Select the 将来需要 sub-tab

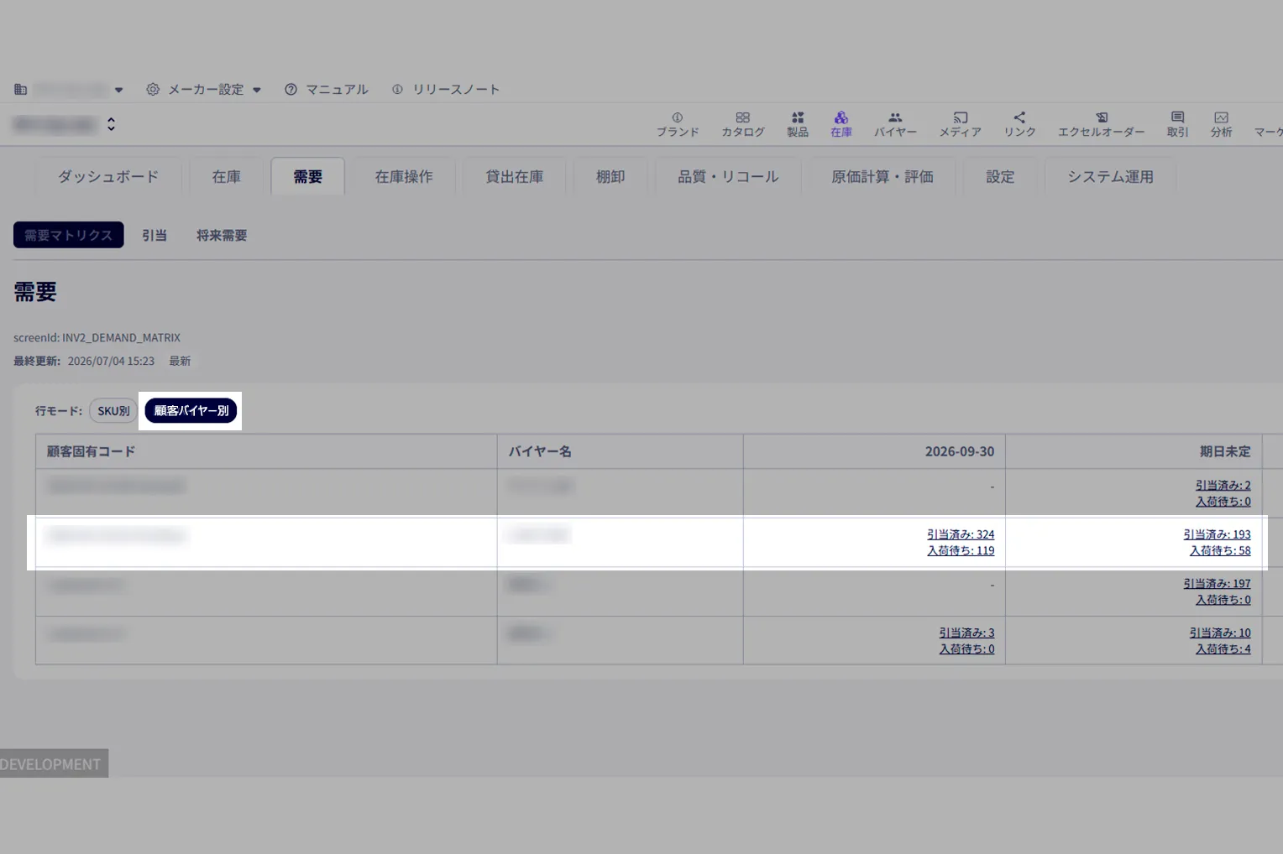(222, 235)
